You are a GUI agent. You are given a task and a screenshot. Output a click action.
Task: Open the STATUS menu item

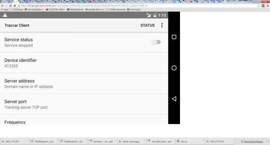click(147, 25)
